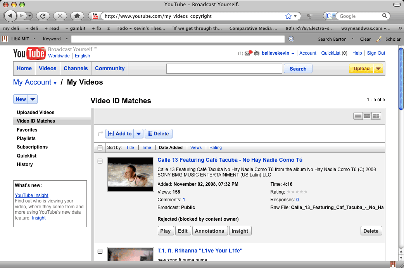Select Playlists in sidebar

click(26, 138)
